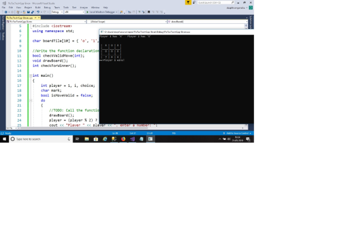Click the line 'void drawBoard();' on line 12
Image resolution: width=353 pixels, height=235 pixels.
50,60
